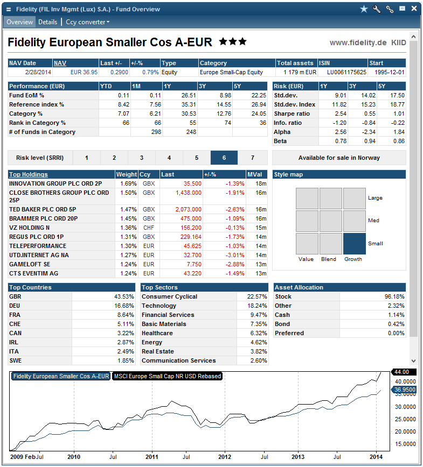The image size is (423, 467).
Task: Toggle the MSCI Europe Small Cap chart legend
Action: 168,376
